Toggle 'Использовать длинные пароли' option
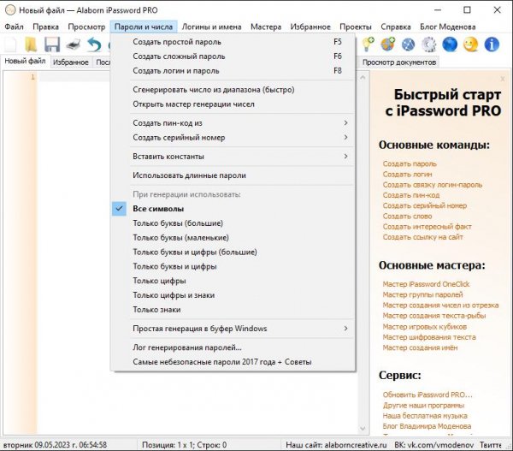 [233, 175]
